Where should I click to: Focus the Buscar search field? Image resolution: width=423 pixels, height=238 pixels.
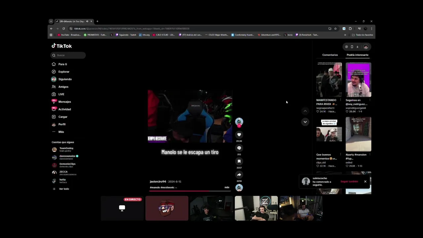[x=68, y=55]
